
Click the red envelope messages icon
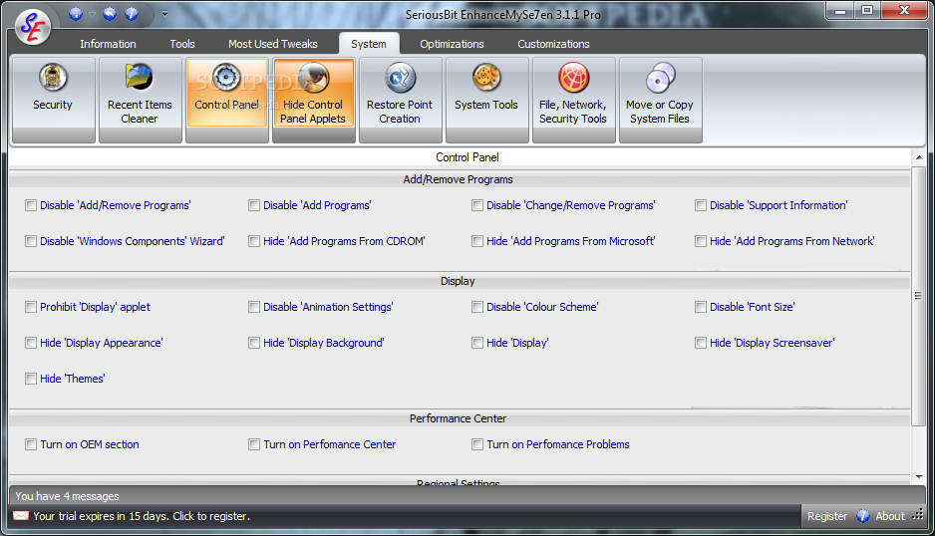(21, 516)
